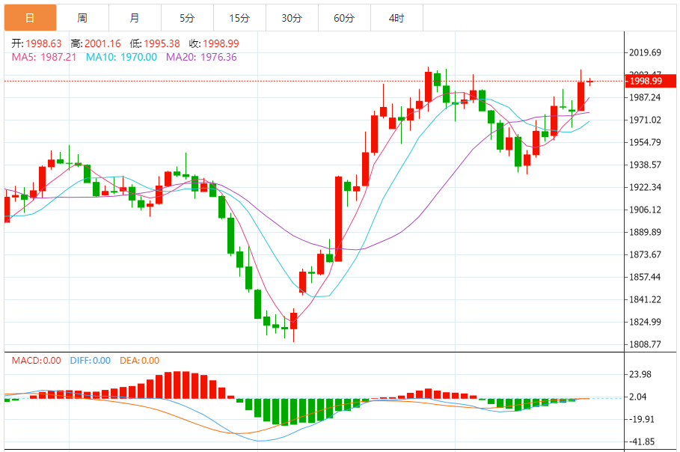Open the 60分 timeframe tab
The width and height of the screenshot is (680, 452).
344,18
